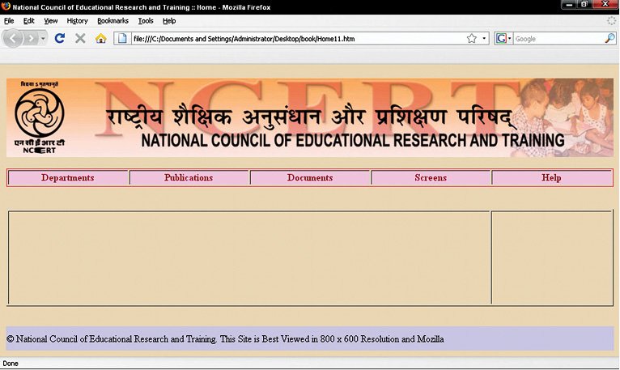Image resolution: width=620 pixels, height=370 pixels.
Task: Open the Publications section
Action: (189, 177)
